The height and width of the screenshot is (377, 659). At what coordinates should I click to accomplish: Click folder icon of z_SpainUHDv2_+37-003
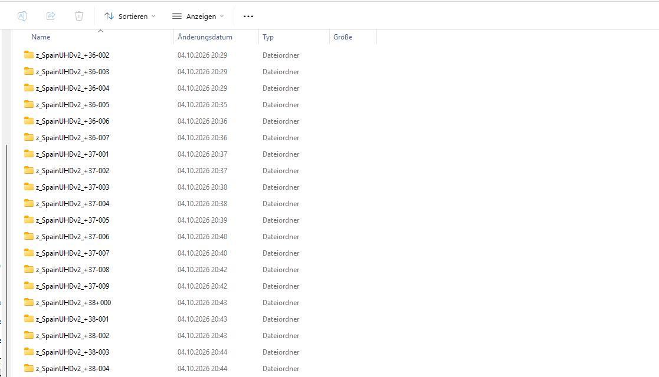coord(28,187)
